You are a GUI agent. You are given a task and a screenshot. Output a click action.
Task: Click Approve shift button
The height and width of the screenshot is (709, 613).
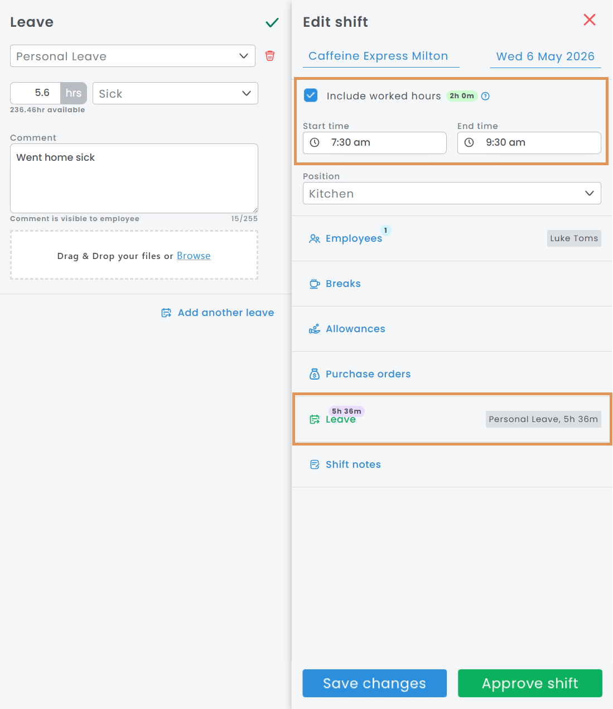pos(530,683)
